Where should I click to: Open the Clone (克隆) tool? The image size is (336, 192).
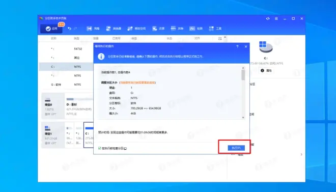coord(93,29)
